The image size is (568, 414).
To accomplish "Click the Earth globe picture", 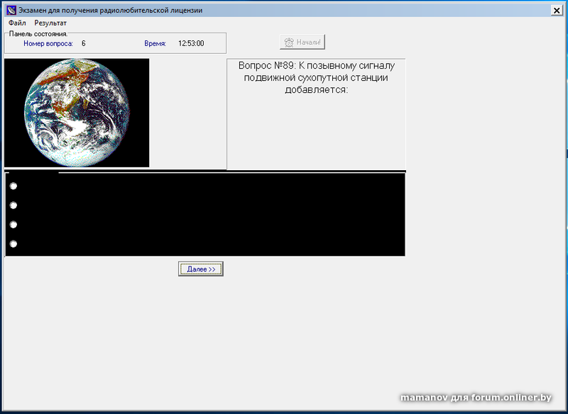I will [77, 113].
